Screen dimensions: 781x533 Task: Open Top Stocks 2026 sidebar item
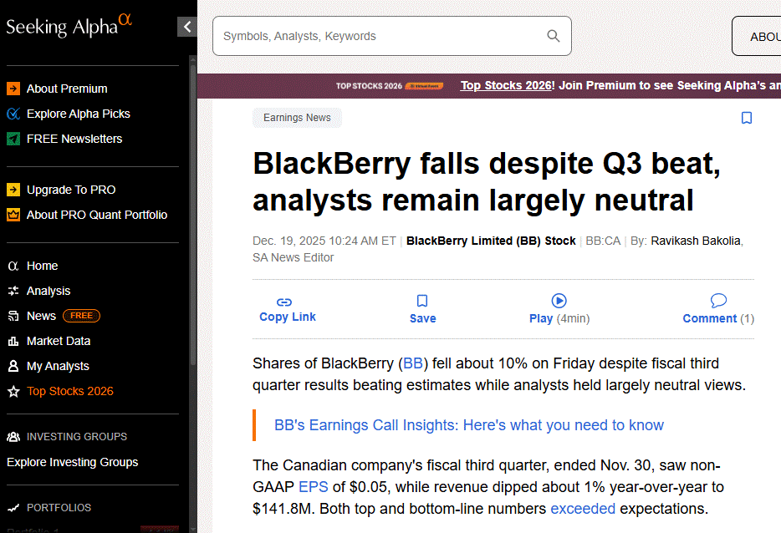point(69,391)
